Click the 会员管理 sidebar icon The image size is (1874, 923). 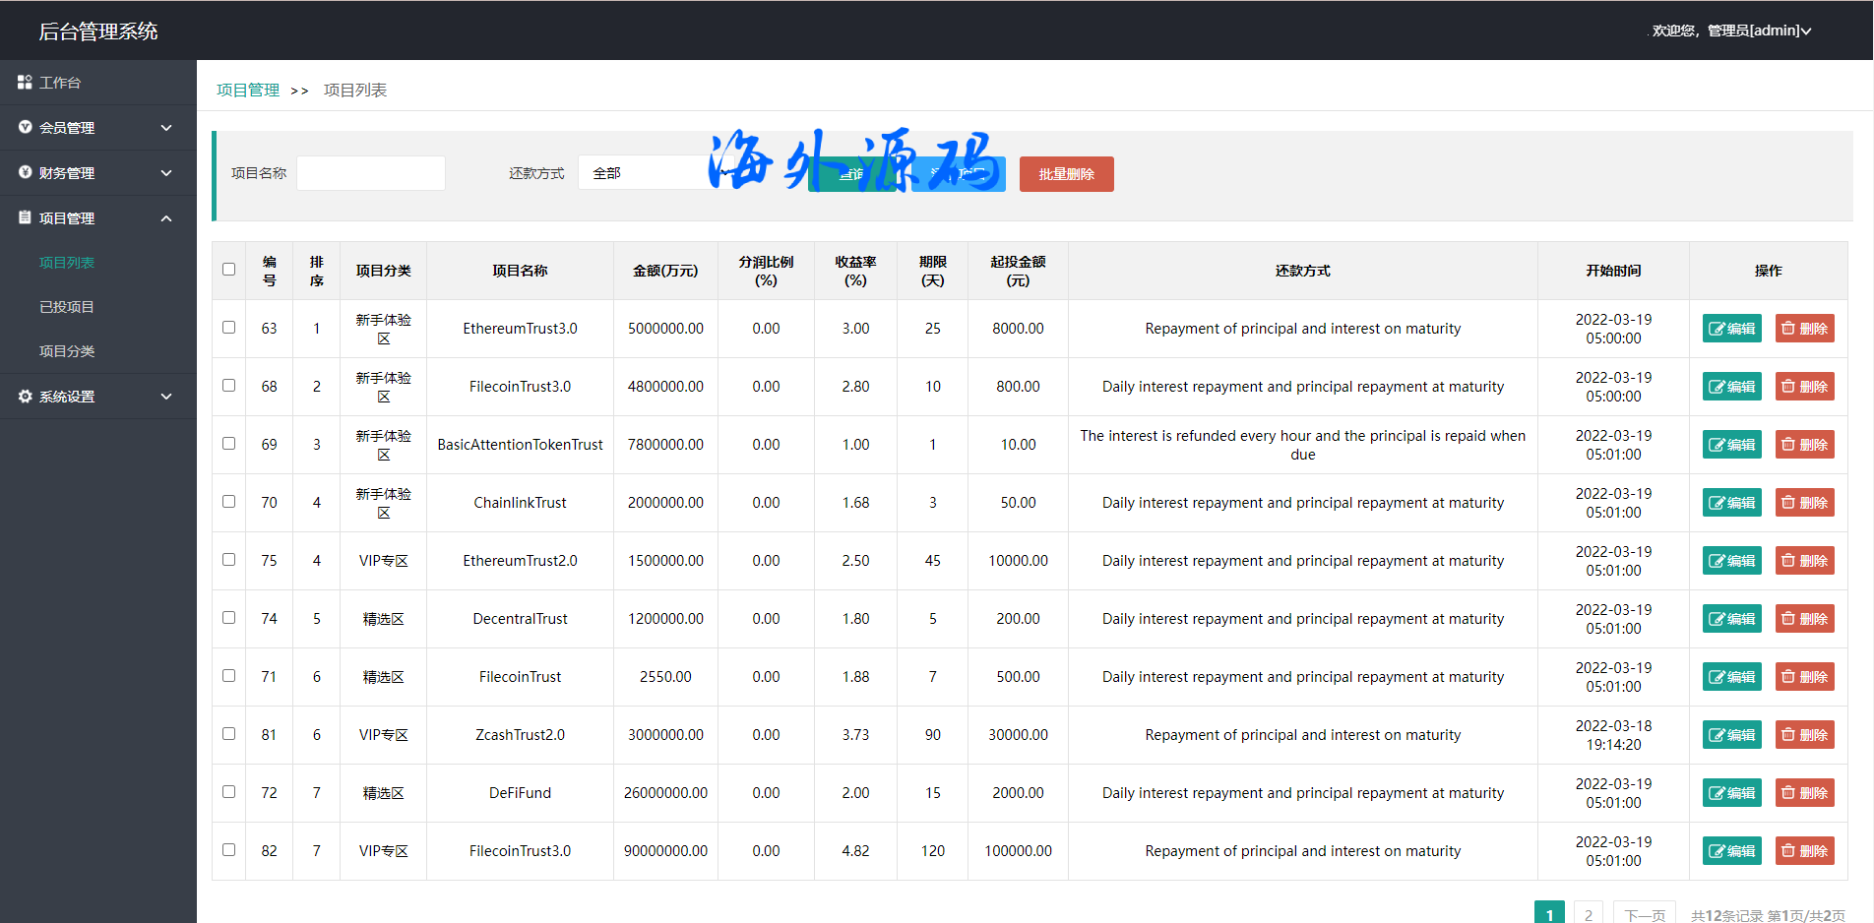point(25,128)
